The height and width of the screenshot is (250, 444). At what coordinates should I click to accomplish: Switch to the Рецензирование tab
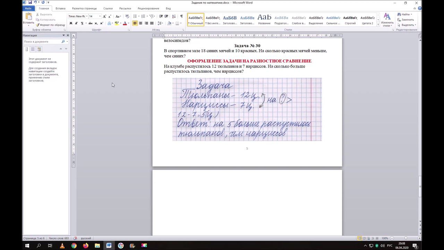pos(148,8)
